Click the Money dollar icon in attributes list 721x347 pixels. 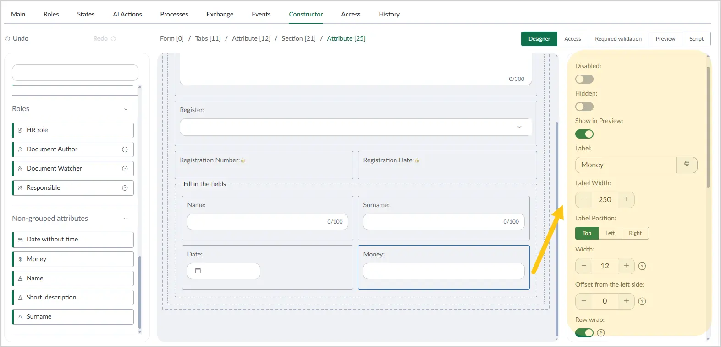point(20,259)
